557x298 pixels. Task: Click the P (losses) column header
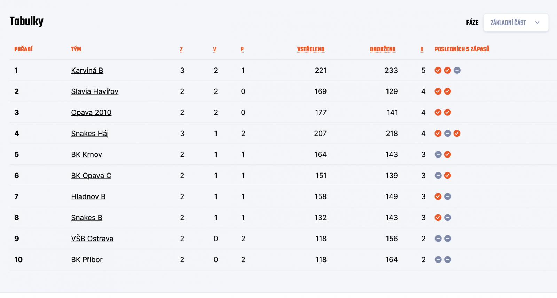[x=242, y=49]
